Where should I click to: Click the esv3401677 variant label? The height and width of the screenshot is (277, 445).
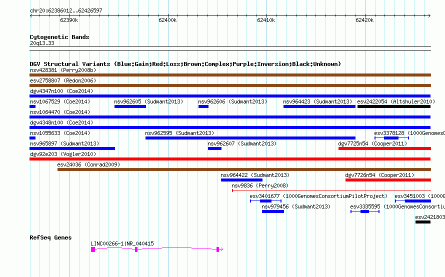click(x=318, y=196)
